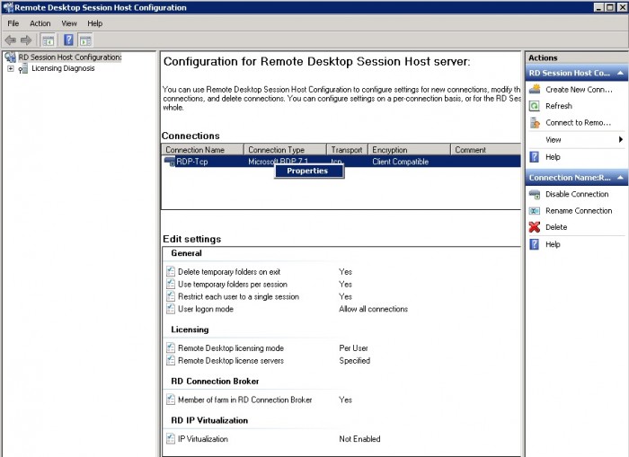Screen dimensions: 629x457
Task: Toggle the console tree pane icon
Action: tap(48, 40)
